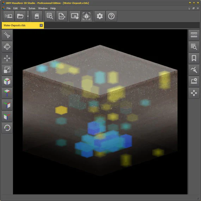Image resolution: width=201 pixels, height=201 pixels.
Task: Open the Settings gear in the toolbar
Action: point(99,16)
